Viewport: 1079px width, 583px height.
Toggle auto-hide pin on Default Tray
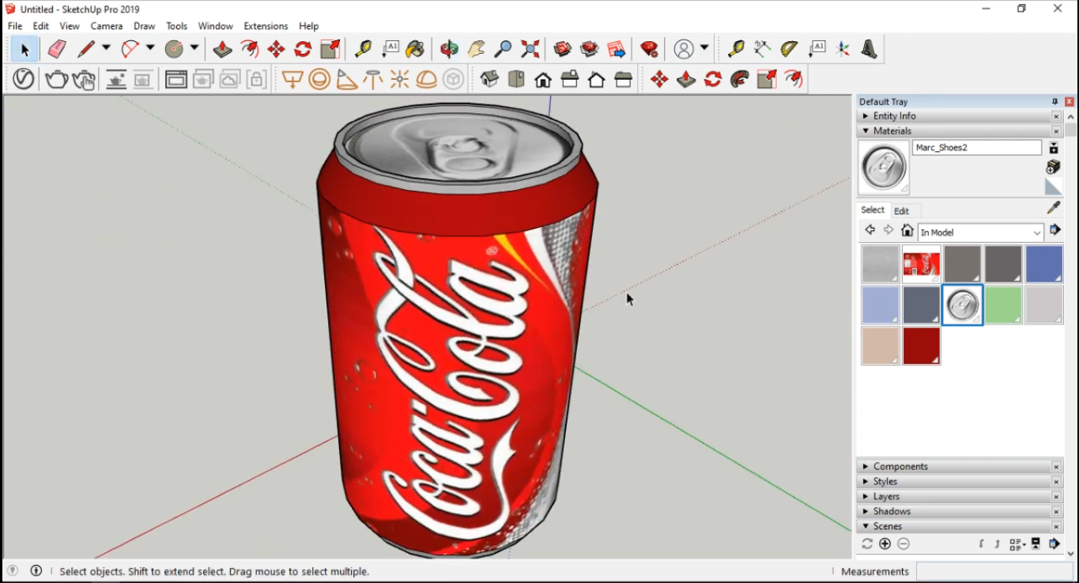click(x=1054, y=101)
